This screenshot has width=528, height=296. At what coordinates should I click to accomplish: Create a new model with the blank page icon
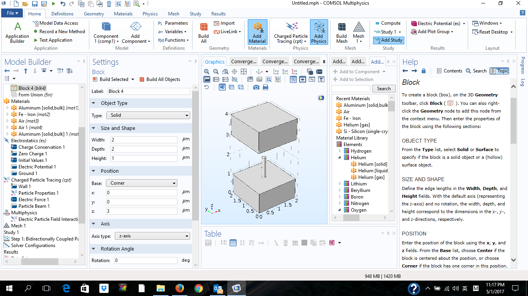[16, 4]
